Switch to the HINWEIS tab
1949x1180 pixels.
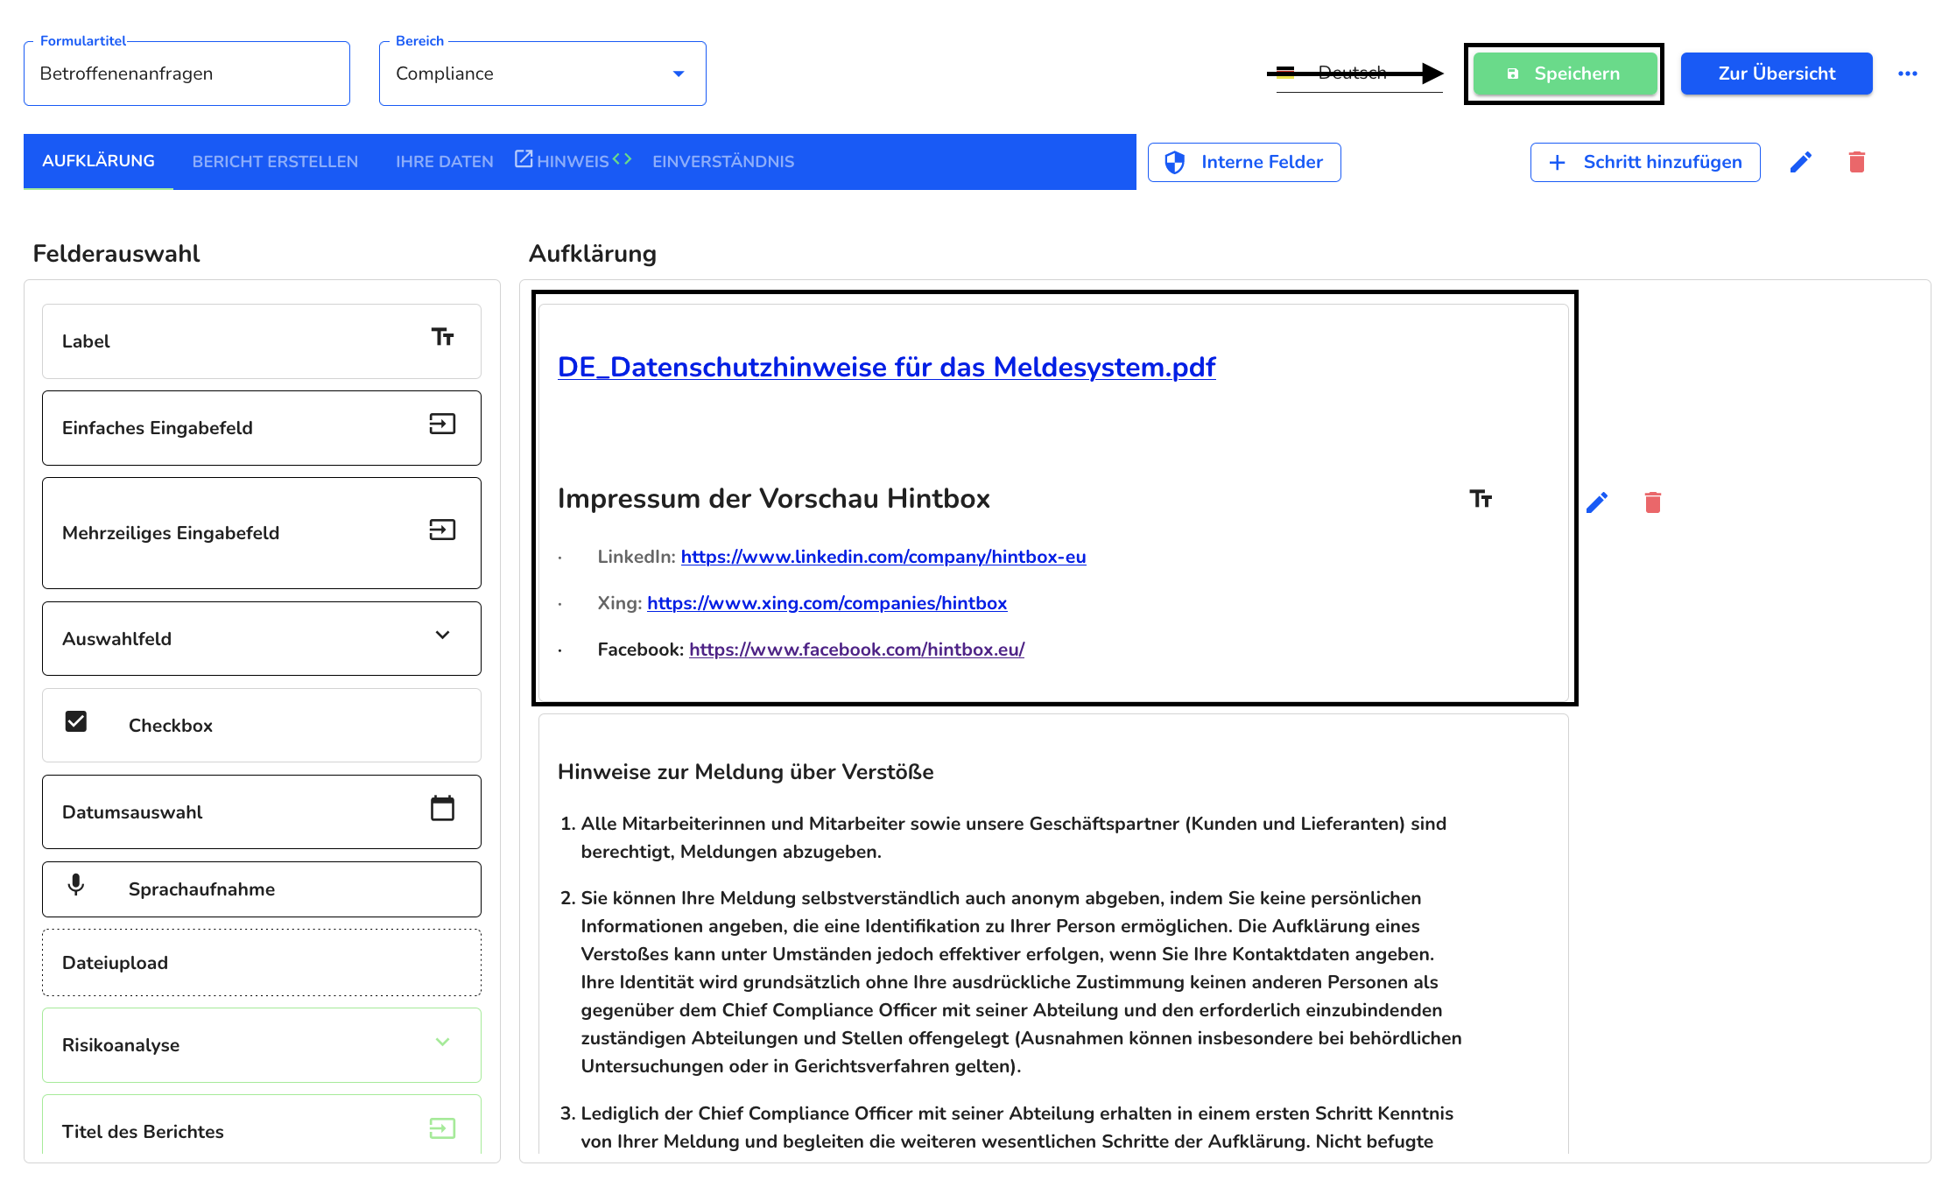tap(573, 162)
